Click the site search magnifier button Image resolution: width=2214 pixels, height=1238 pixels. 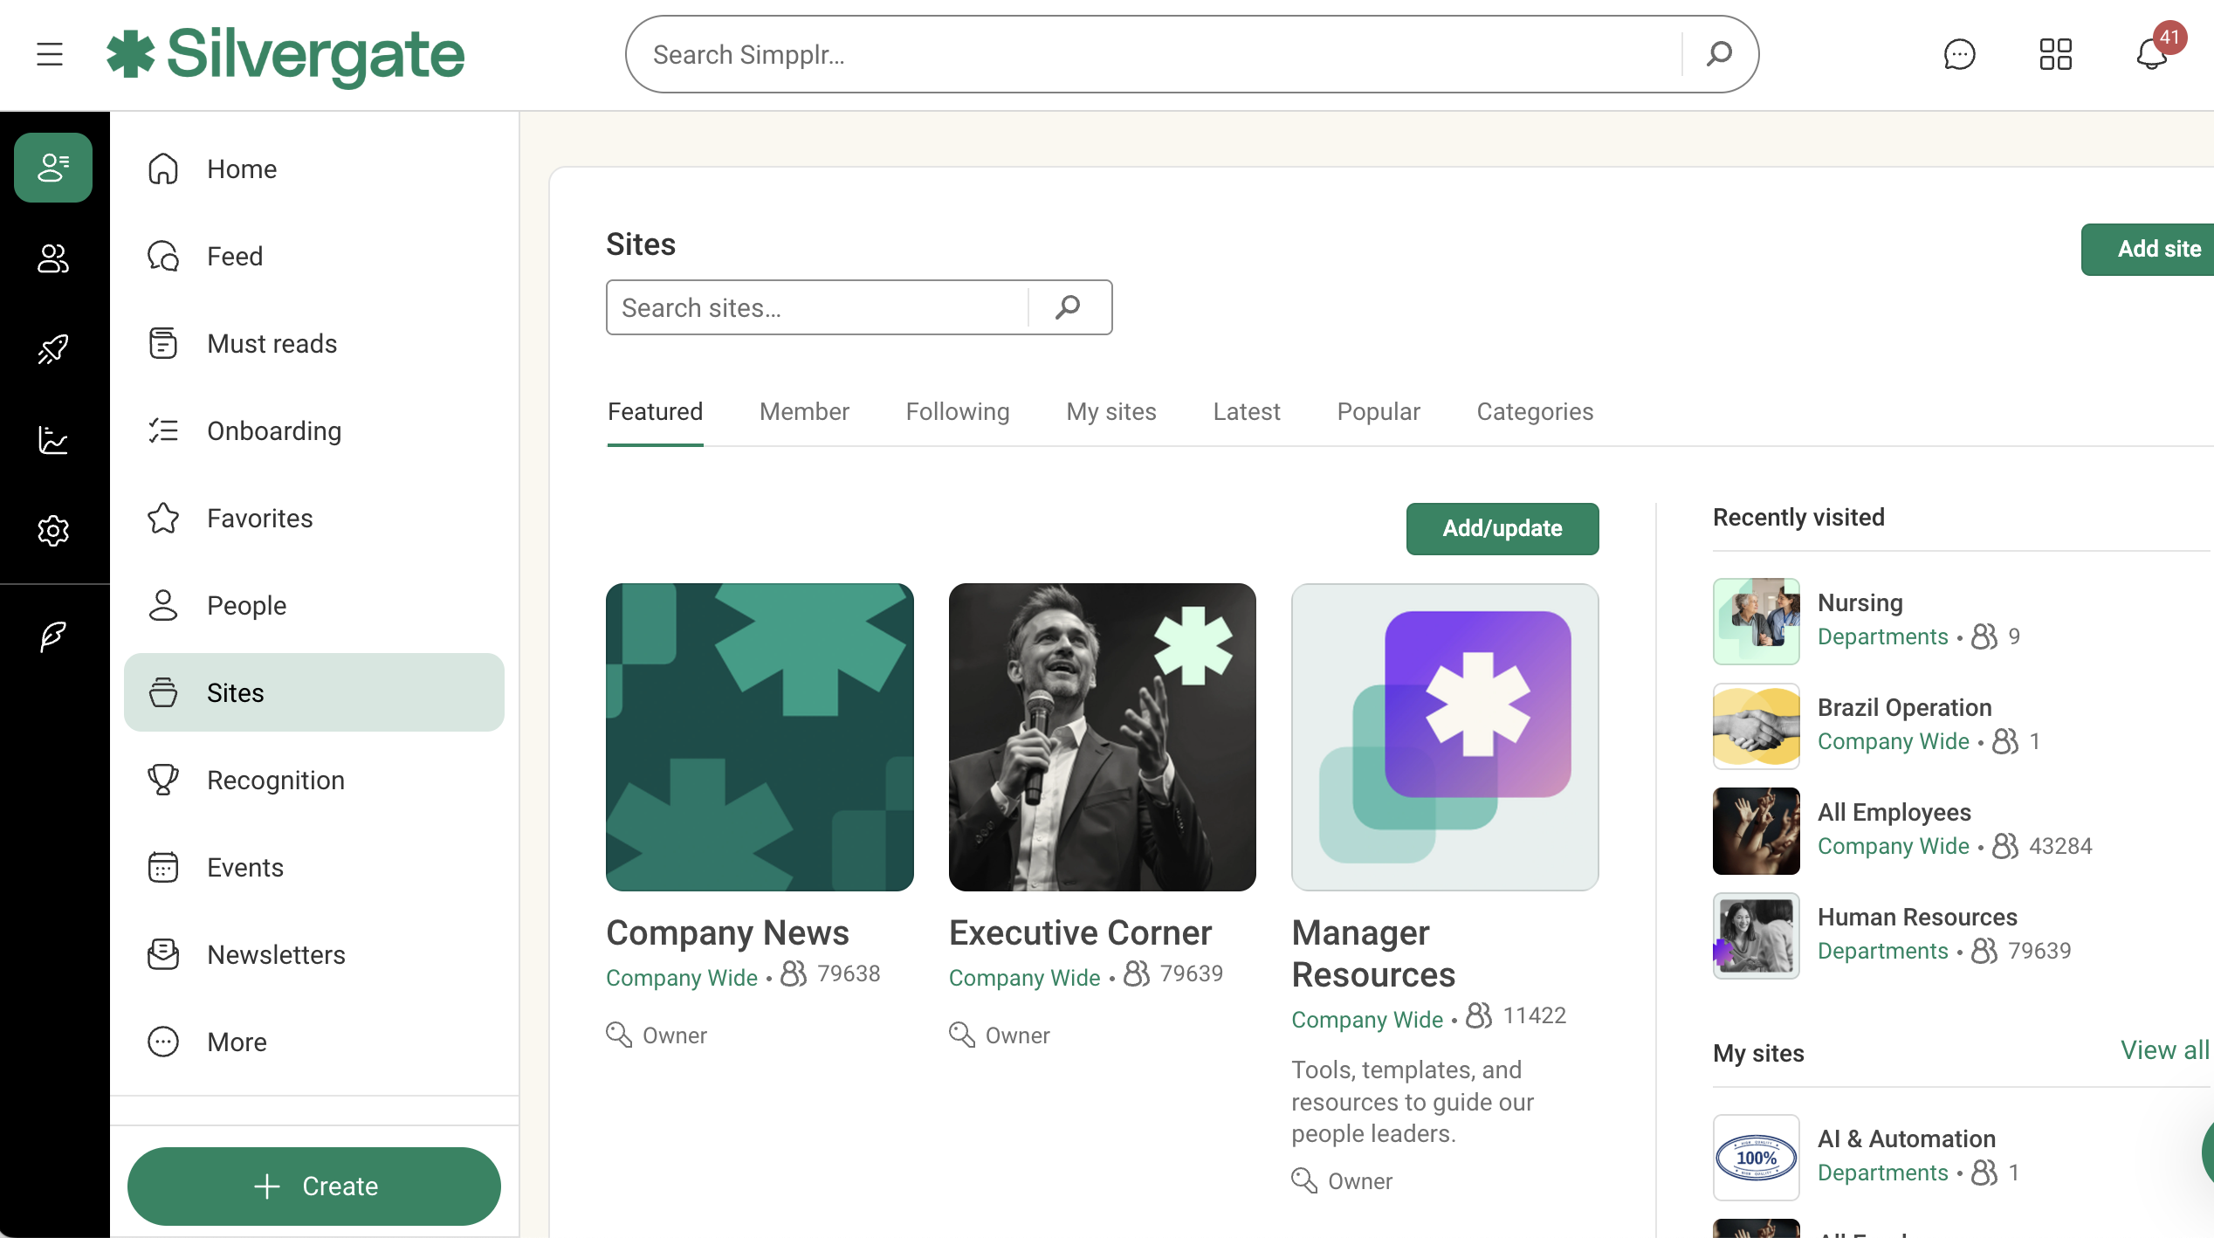coord(1068,307)
